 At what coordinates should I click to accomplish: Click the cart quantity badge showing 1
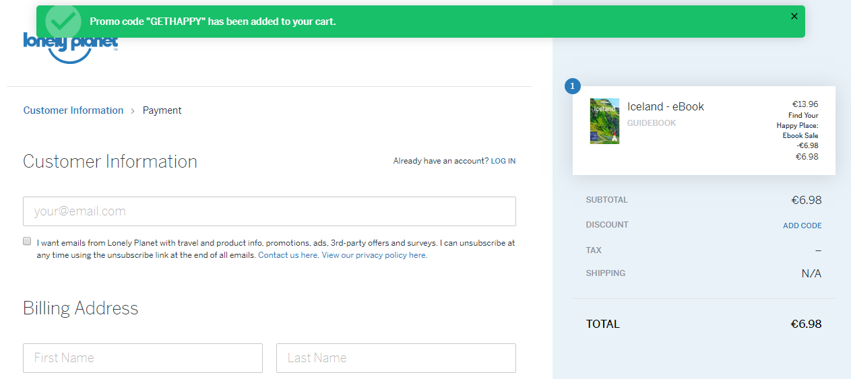click(x=573, y=86)
